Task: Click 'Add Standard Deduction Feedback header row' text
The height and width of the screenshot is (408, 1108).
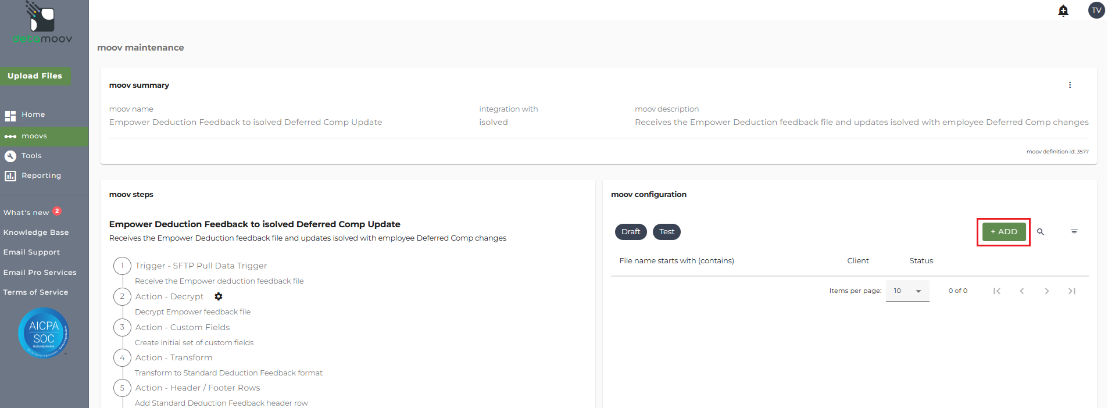Action: [x=221, y=403]
